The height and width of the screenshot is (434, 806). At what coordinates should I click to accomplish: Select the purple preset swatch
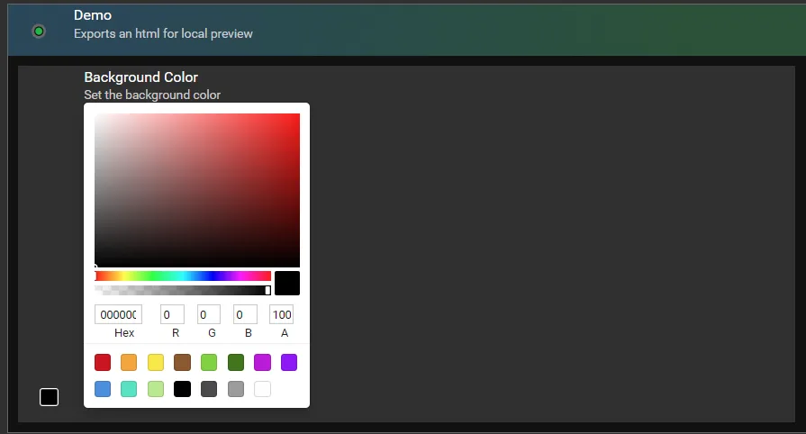click(x=289, y=363)
